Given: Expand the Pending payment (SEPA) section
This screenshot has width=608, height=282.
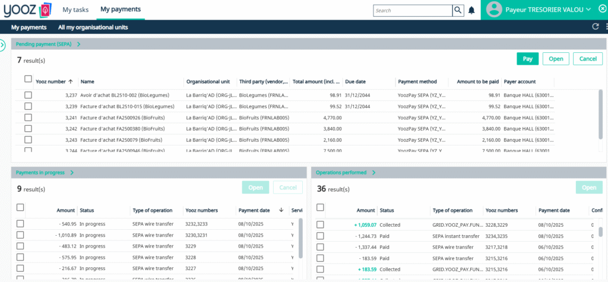Looking at the screenshot, I should click(x=78, y=44).
